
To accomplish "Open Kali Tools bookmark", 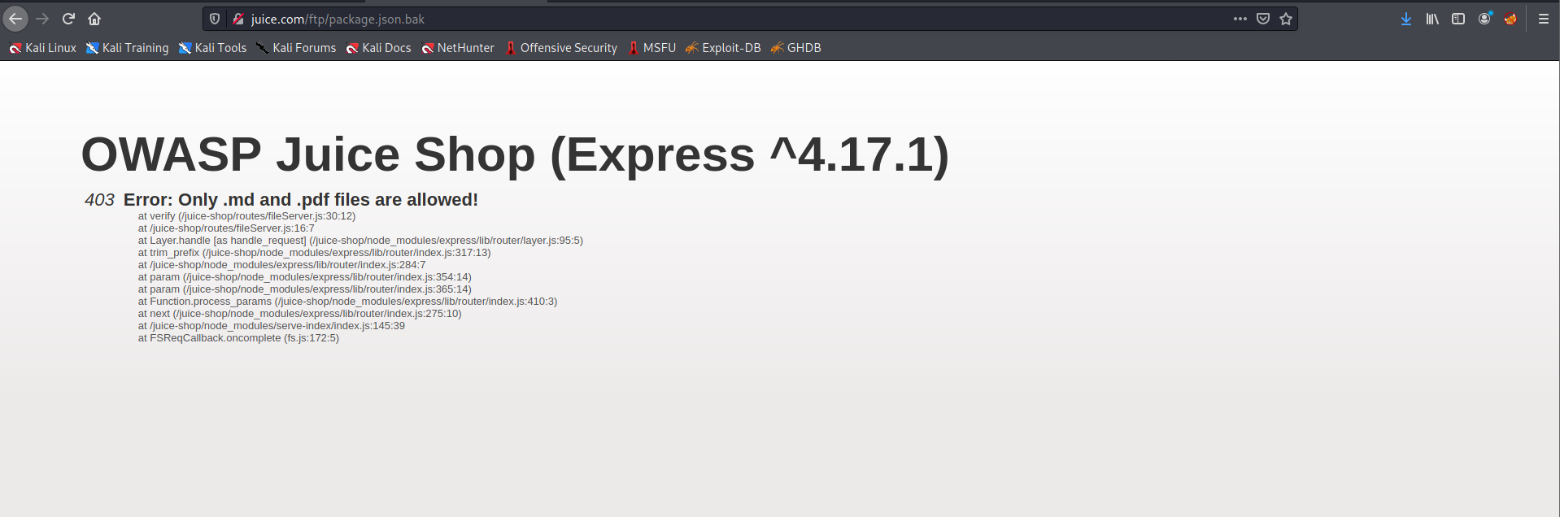I will click(212, 48).
